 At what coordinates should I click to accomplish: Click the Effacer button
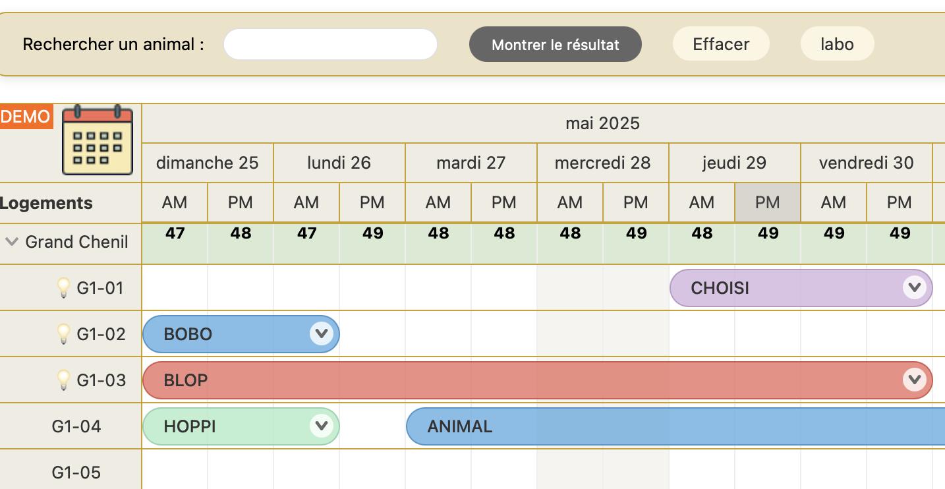[x=721, y=44]
